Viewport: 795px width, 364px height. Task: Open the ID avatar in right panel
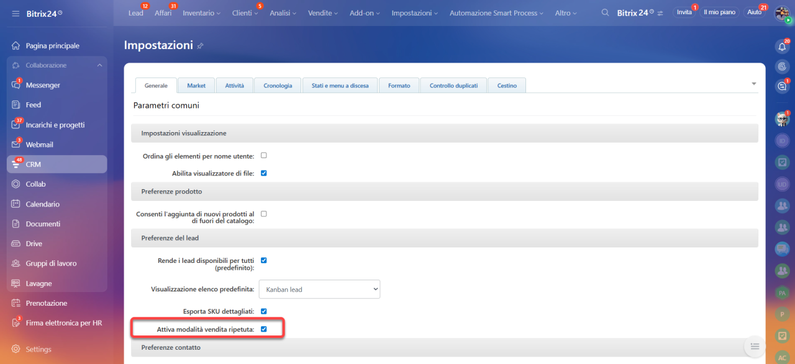point(782,141)
